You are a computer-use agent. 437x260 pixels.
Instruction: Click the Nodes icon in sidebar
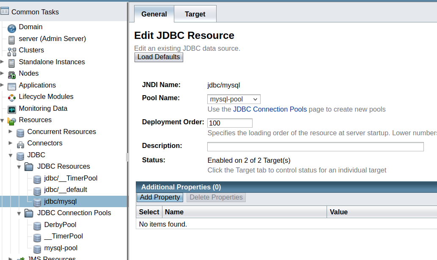(x=12, y=74)
